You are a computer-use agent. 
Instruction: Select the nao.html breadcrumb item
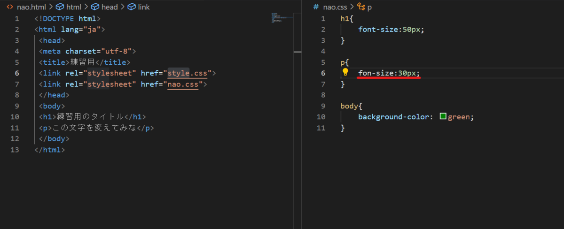click(31, 7)
